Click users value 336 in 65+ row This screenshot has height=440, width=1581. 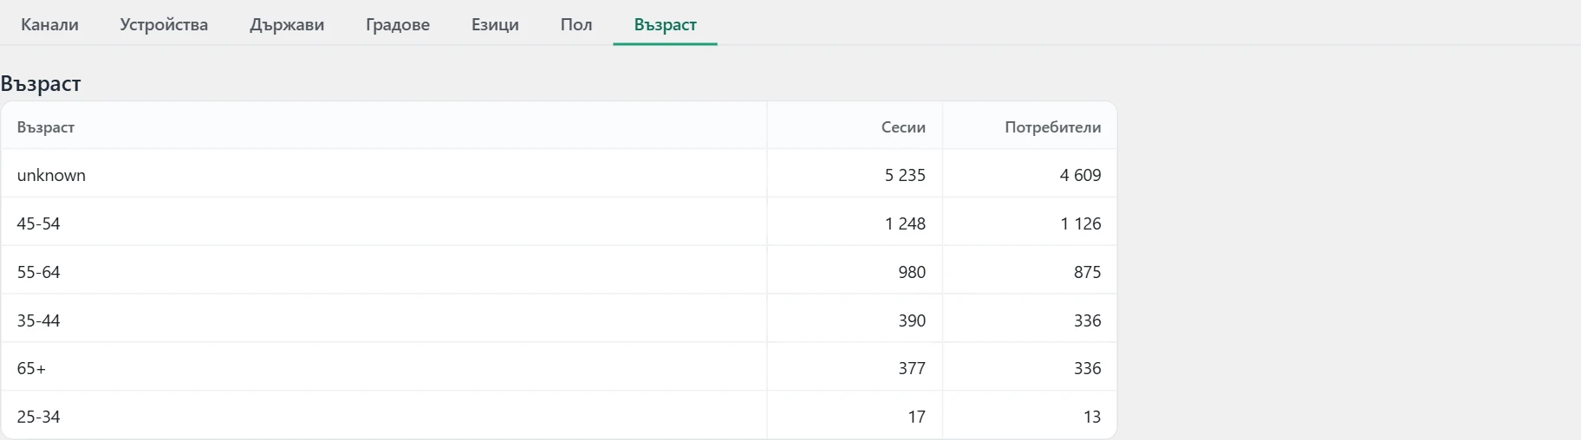click(x=1087, y=368)
